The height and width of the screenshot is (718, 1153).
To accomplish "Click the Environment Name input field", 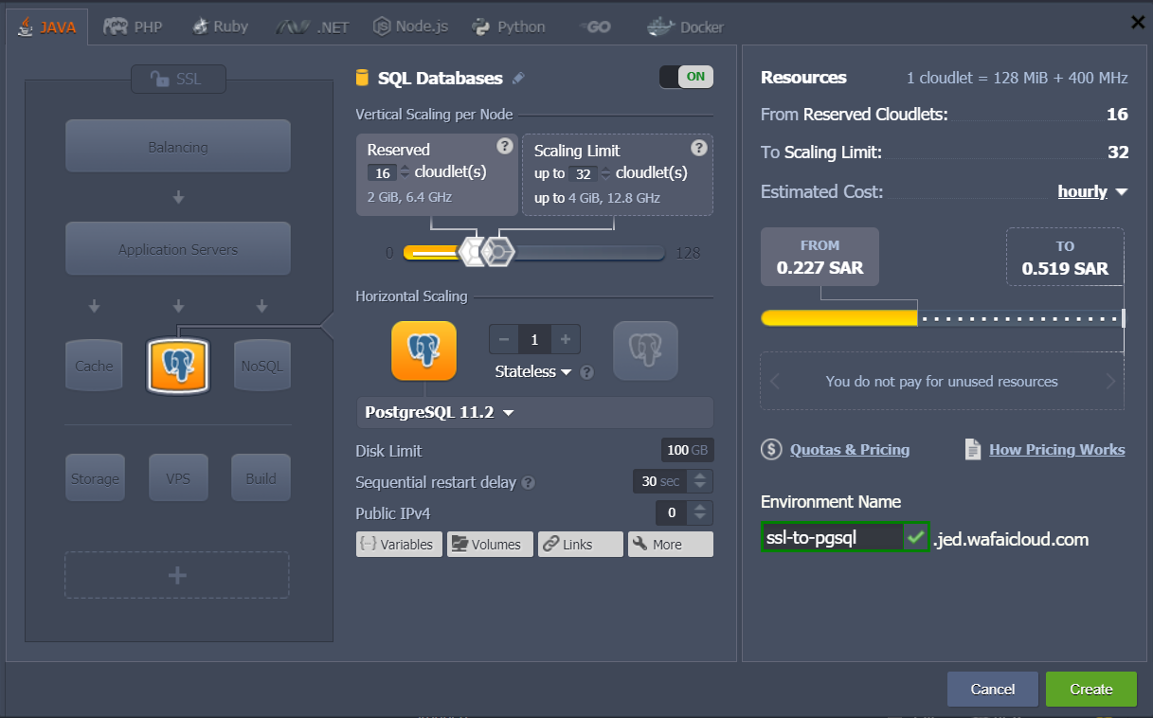I will (832, 538).
